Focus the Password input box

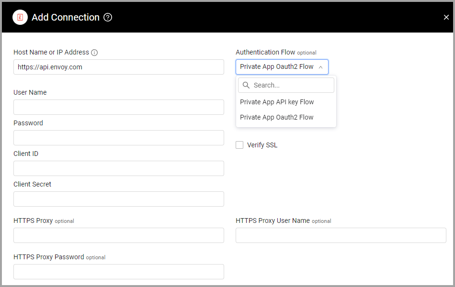click(119, 138)
